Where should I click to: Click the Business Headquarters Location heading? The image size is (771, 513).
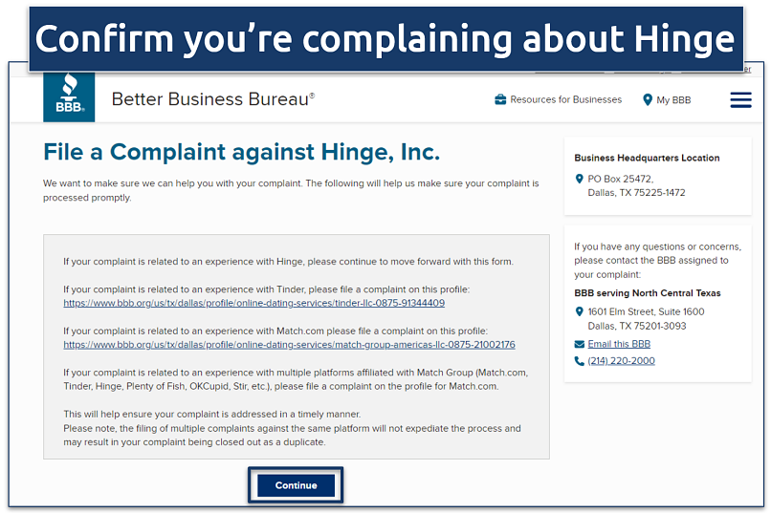pyautogui.click(x=647, y=158)
